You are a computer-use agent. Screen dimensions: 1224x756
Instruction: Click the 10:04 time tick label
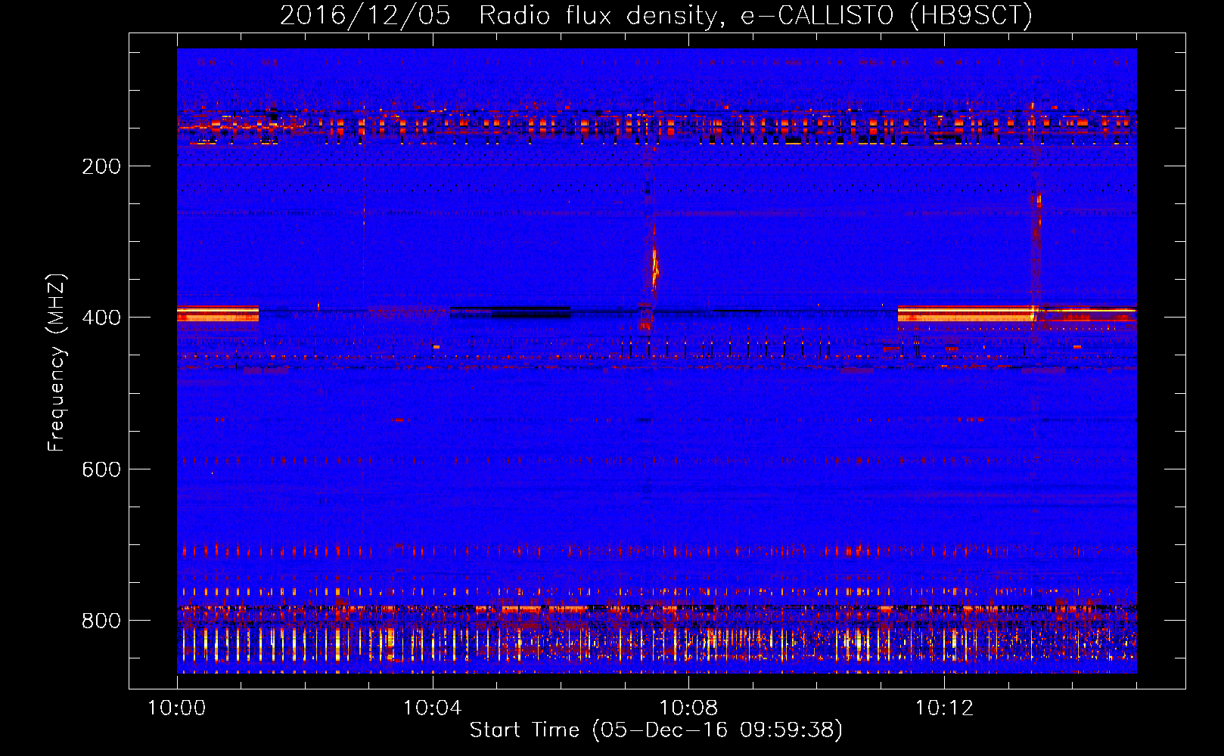pos(432,708)
